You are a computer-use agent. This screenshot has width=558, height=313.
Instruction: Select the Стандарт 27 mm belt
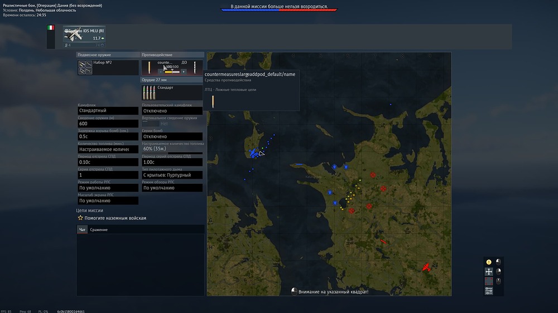pos(172,92)
